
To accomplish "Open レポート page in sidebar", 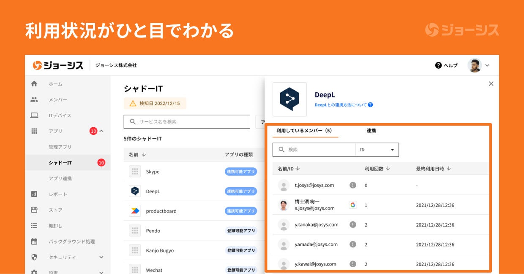I will [x=58, y=194].
